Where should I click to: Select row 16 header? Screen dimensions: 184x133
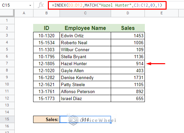pos(7,126)
